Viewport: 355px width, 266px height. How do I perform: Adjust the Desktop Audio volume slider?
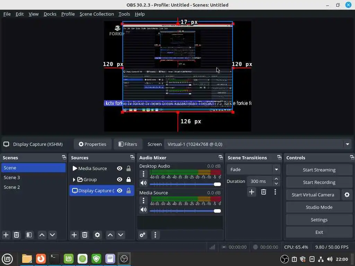pyautogui.click(x=185, y=184)
